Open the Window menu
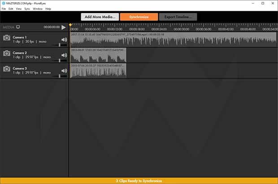Screen dimensions: 278x184 click(38, 9)
